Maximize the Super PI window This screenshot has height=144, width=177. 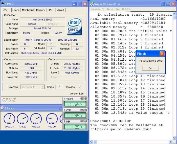click(x=168, y=4)
